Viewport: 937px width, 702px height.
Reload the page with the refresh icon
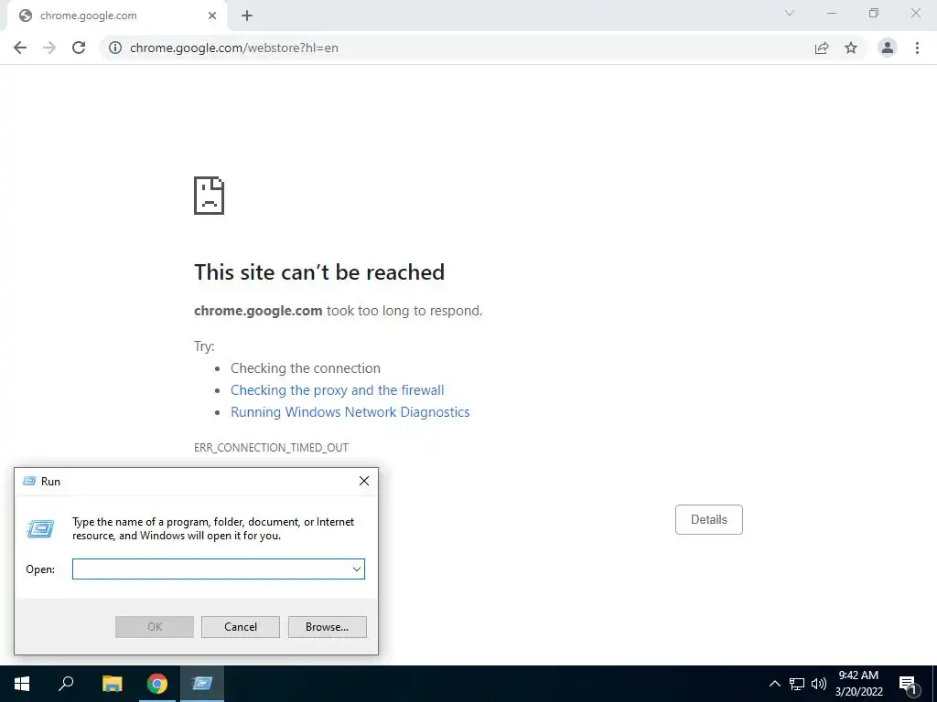click(x=79, y=48)
